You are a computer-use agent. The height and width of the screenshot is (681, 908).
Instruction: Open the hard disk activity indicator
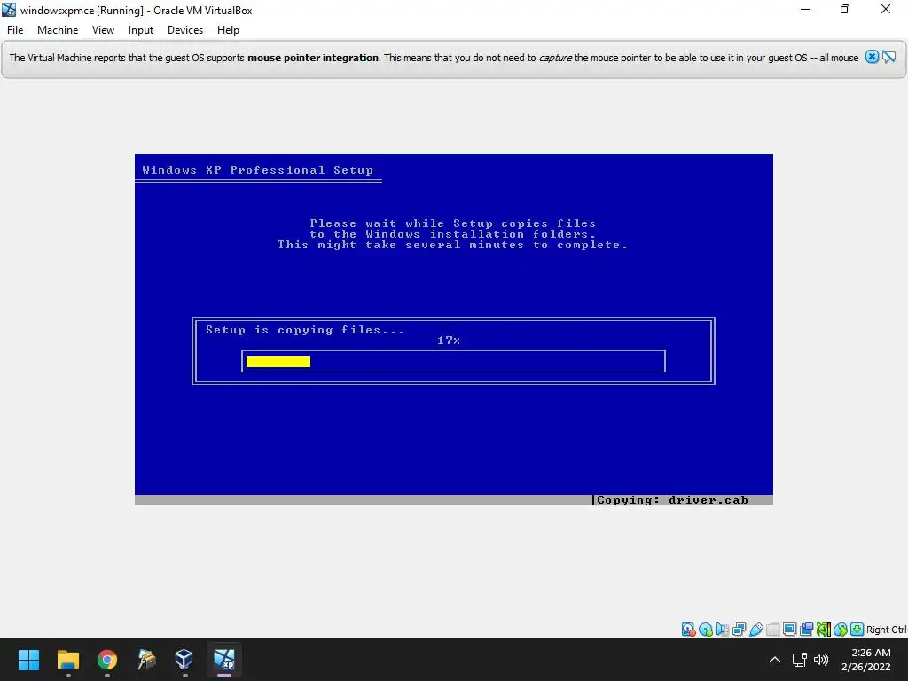click(x=688, y=630)
